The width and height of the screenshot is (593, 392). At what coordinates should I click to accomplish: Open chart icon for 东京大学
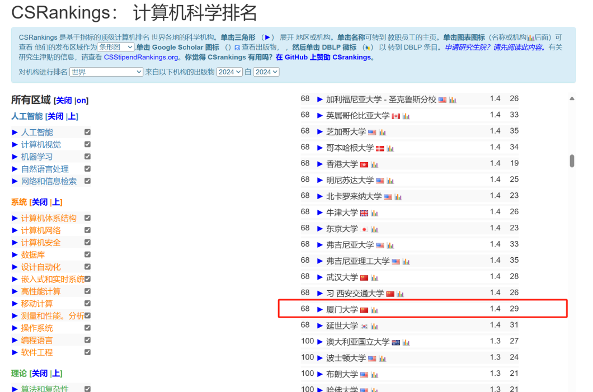(374, 229)
